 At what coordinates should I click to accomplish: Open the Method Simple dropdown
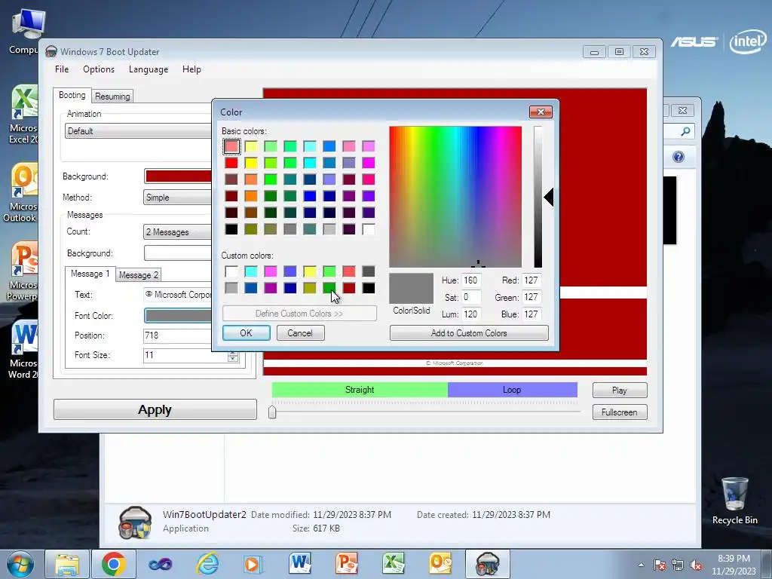point(178,198)
